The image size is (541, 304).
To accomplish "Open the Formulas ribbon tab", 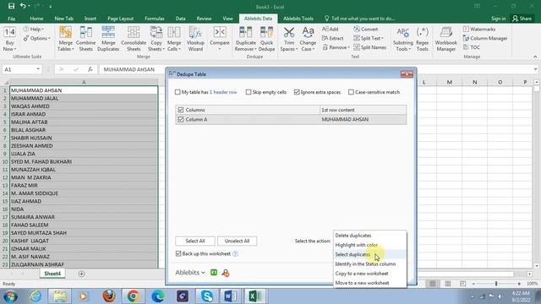I will click(x=154, y=19).
